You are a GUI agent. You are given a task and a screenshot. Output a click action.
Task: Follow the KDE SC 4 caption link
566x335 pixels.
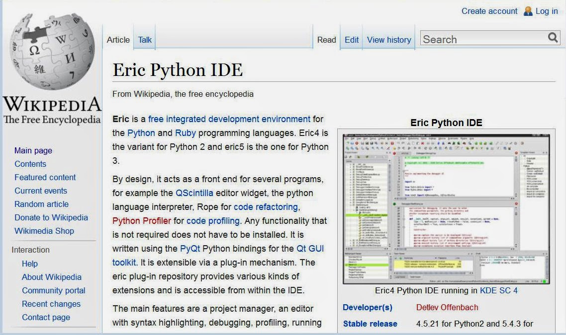[x=498, y=290]
